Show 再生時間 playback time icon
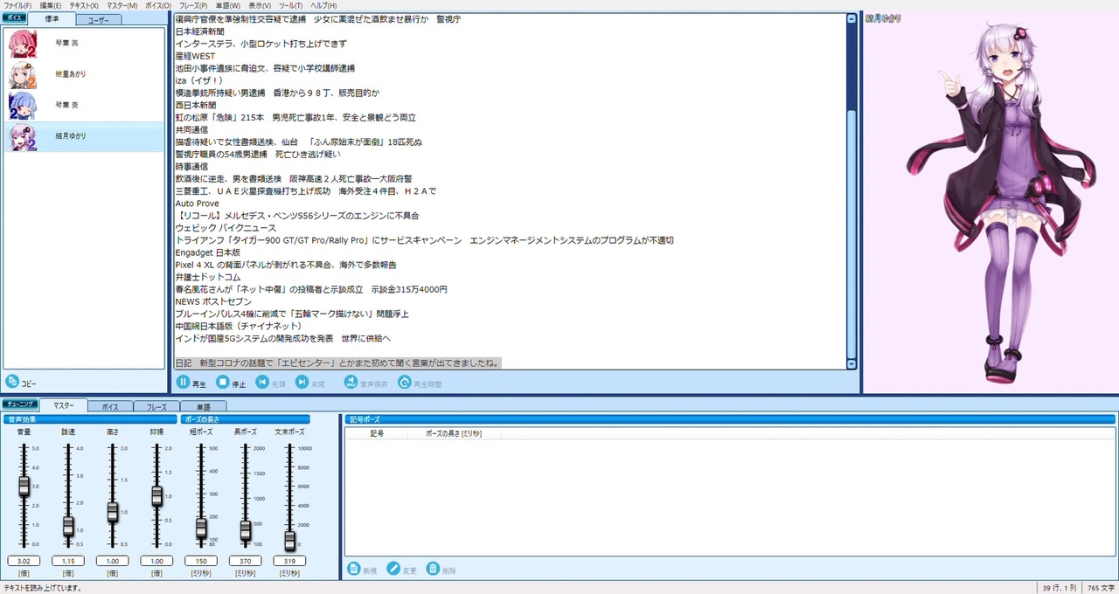Image resolution: width=1119 pixels, height=594 pixels. [404, 382]
